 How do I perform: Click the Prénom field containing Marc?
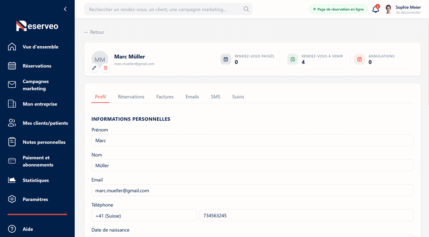[x=252, y=140]
